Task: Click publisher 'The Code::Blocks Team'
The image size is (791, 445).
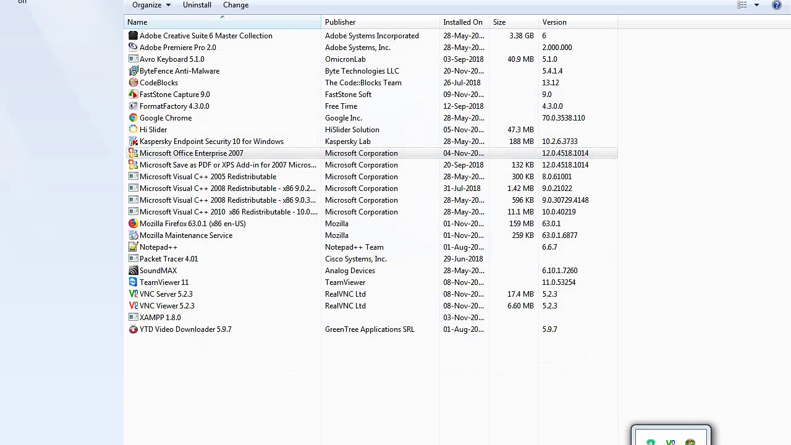Action: [x=363, y=83]
